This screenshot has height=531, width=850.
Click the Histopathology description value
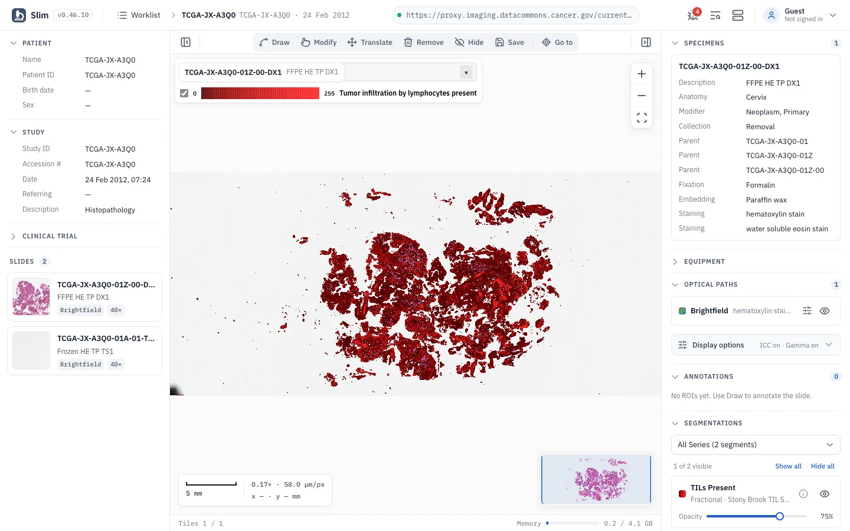(x=110, y=210)
